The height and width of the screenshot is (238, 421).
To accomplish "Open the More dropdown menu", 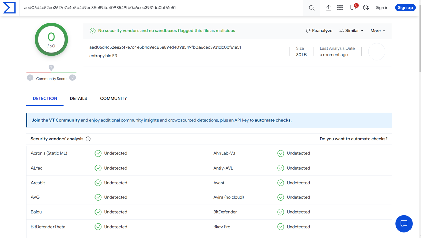I will point(378,31).
